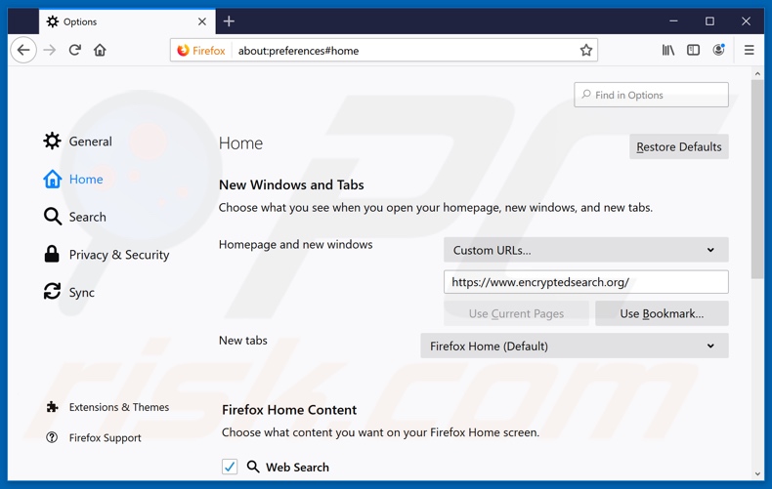Maximize the Firefox window
This screenshot has width=772, height=489.
click(709, 21)
